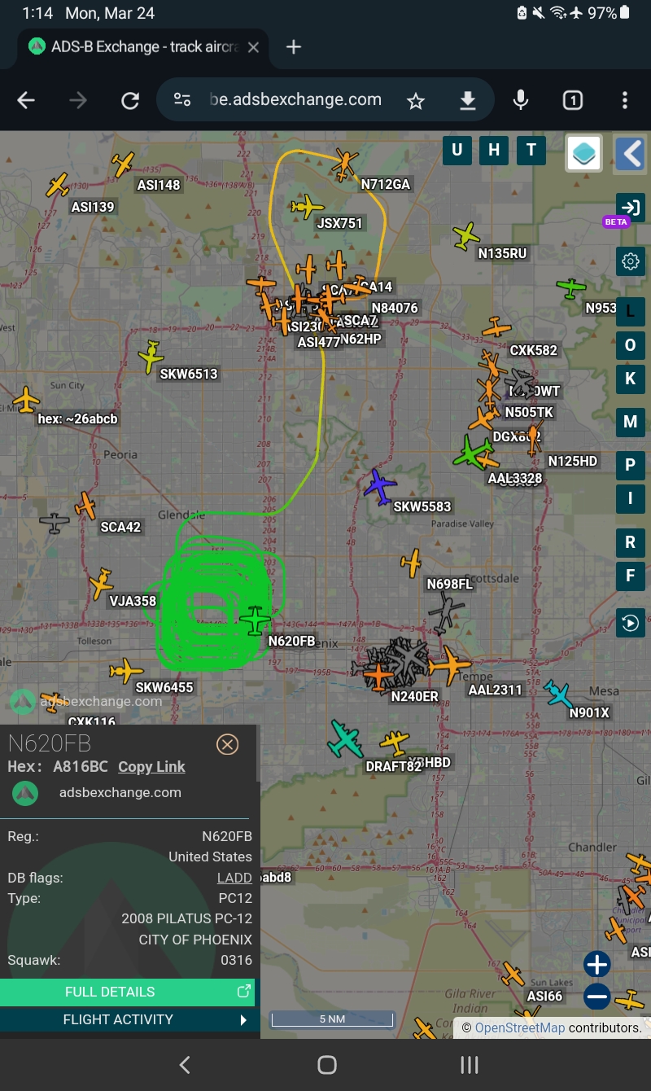The width and height of the screenshot is (651, 1091).
Task: Select the VJA358 aircraft icon
Action: 102,583
